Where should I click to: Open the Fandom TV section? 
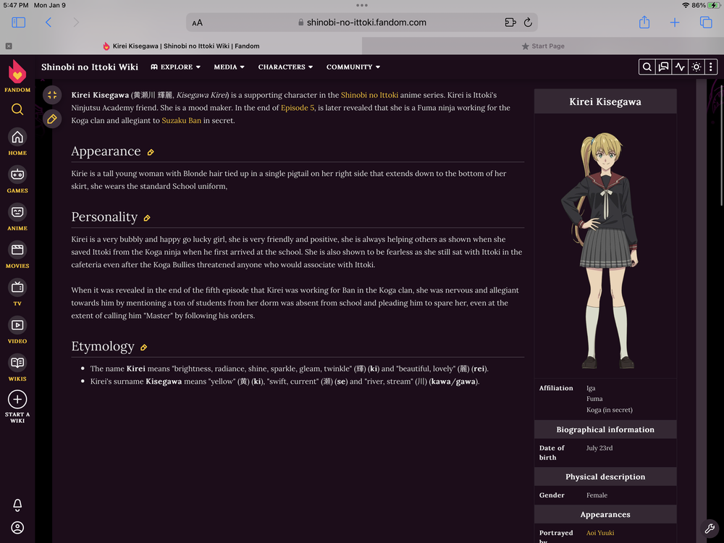pos(17,292)
